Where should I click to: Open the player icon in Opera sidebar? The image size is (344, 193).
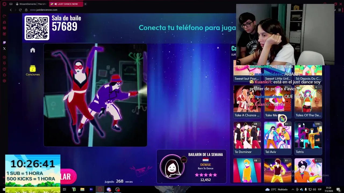pyautogui.click(x=4, y=57)
